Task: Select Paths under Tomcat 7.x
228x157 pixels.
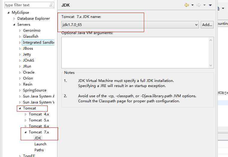Action: pos(39,150)
